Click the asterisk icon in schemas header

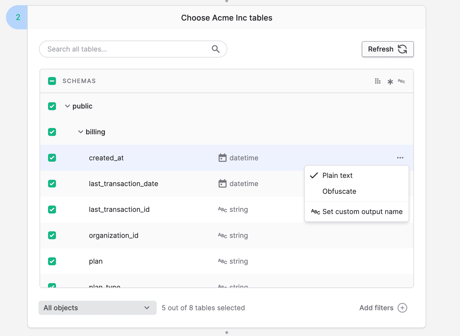coord(390,81)
